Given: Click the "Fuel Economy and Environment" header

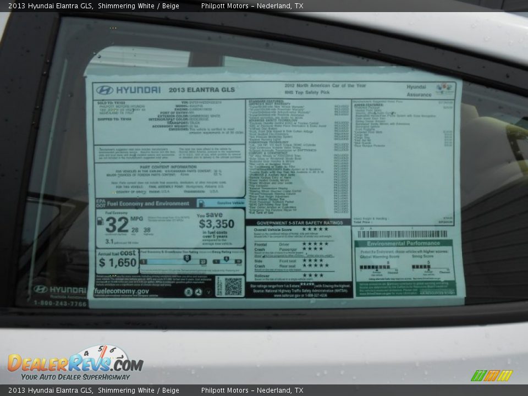Looking at the screenshot, I should [x=148, y=204].
